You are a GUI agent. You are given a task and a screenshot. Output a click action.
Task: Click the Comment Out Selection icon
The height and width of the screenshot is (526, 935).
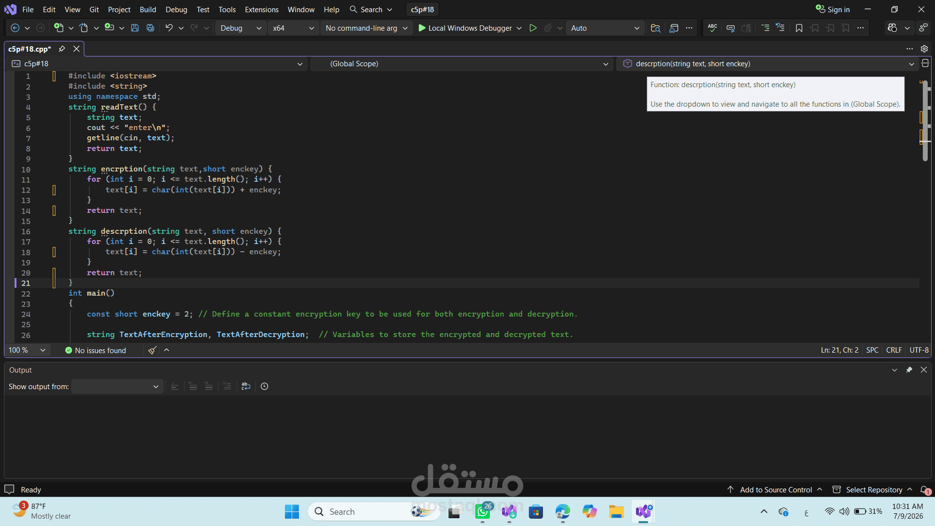point(730,28)
